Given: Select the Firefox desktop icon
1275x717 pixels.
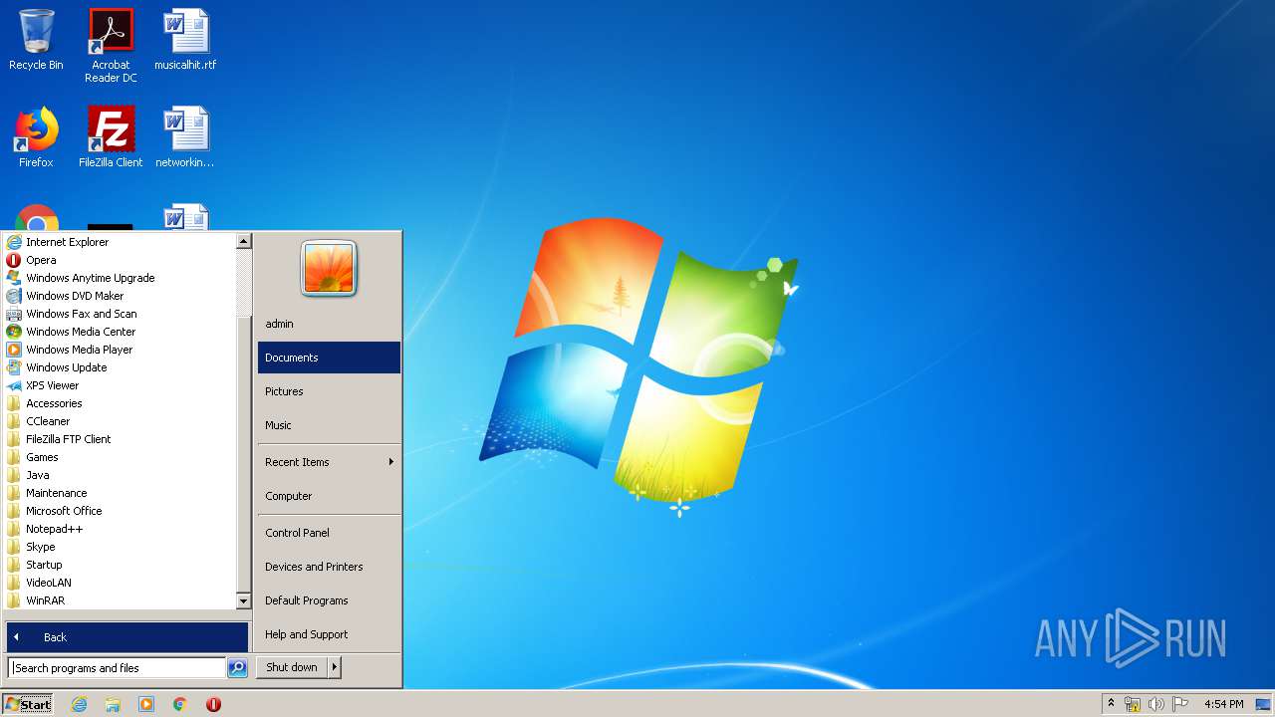Looking at the screenshot, I should pyautogui.click(x=36, y=137).
